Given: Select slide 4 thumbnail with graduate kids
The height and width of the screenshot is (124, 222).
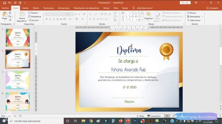Looking at the screenshot, I should pyautogui.click(x=18, y=102).
